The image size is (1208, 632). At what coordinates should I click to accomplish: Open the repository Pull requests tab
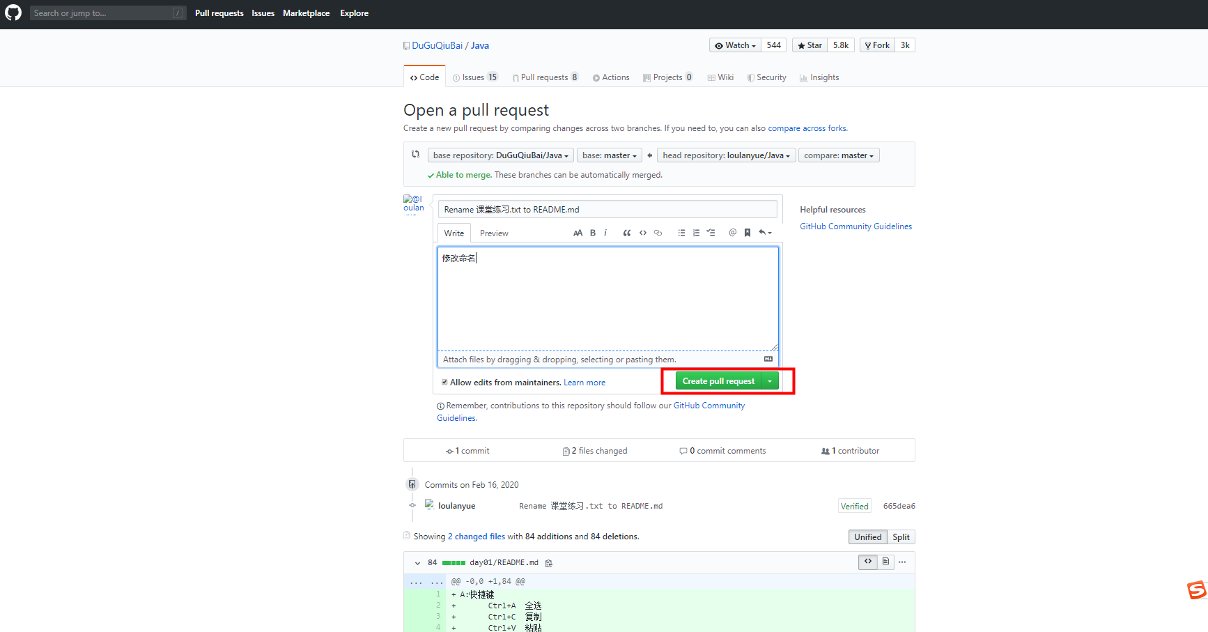point(545,77)
